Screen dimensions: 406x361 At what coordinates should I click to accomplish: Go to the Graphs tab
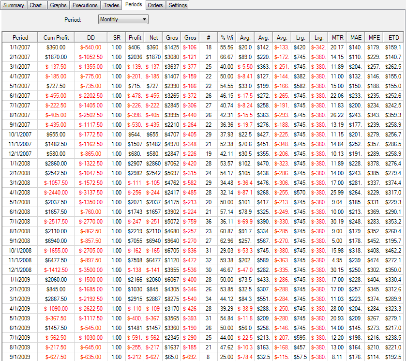(x=58, y=5)
